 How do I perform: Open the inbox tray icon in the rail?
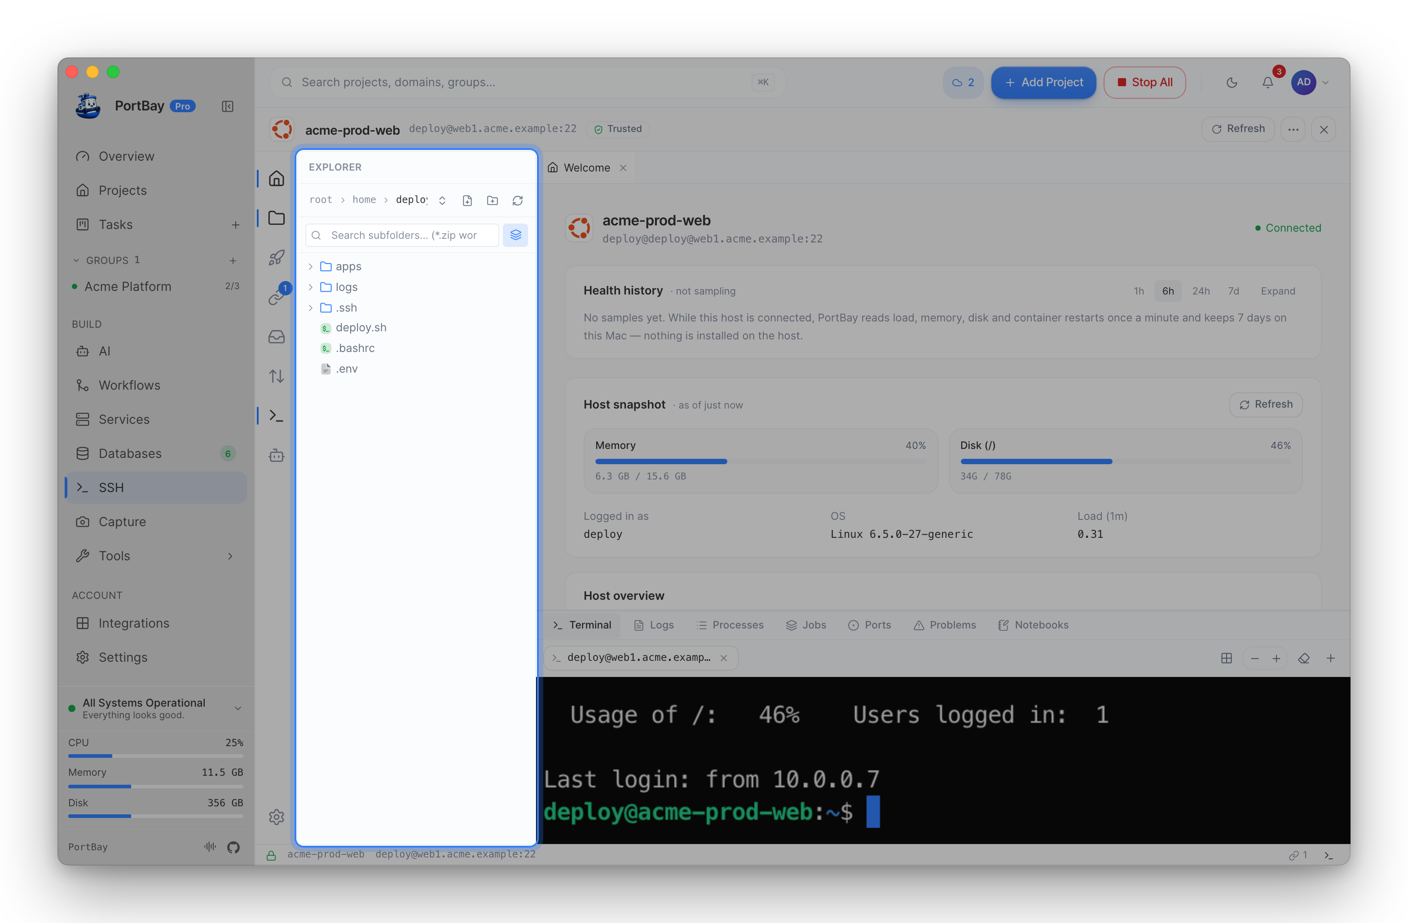276,337
